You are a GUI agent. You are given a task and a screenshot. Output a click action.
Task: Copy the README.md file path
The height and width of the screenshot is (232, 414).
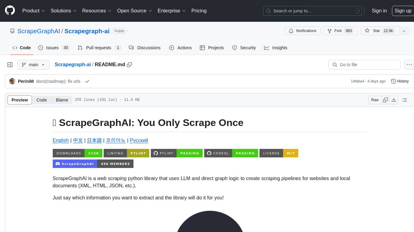pyautogui.click(x=129, y=65)
